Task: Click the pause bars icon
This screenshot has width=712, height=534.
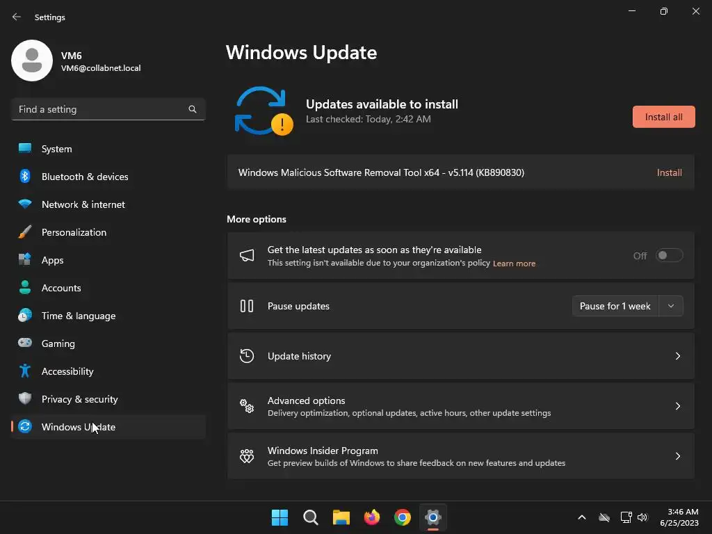Action: [247, 306]
